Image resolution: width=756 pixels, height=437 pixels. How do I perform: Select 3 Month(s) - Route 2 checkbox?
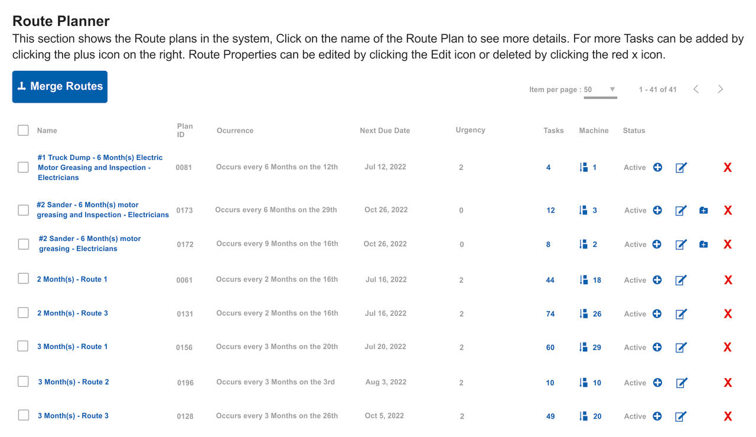[x=23, y=381]
